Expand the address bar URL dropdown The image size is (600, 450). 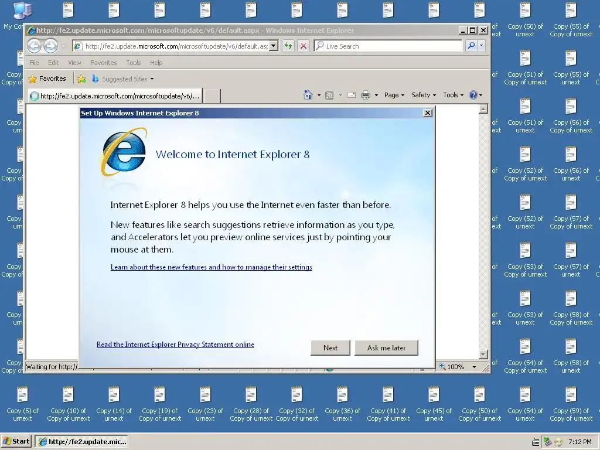273,46
